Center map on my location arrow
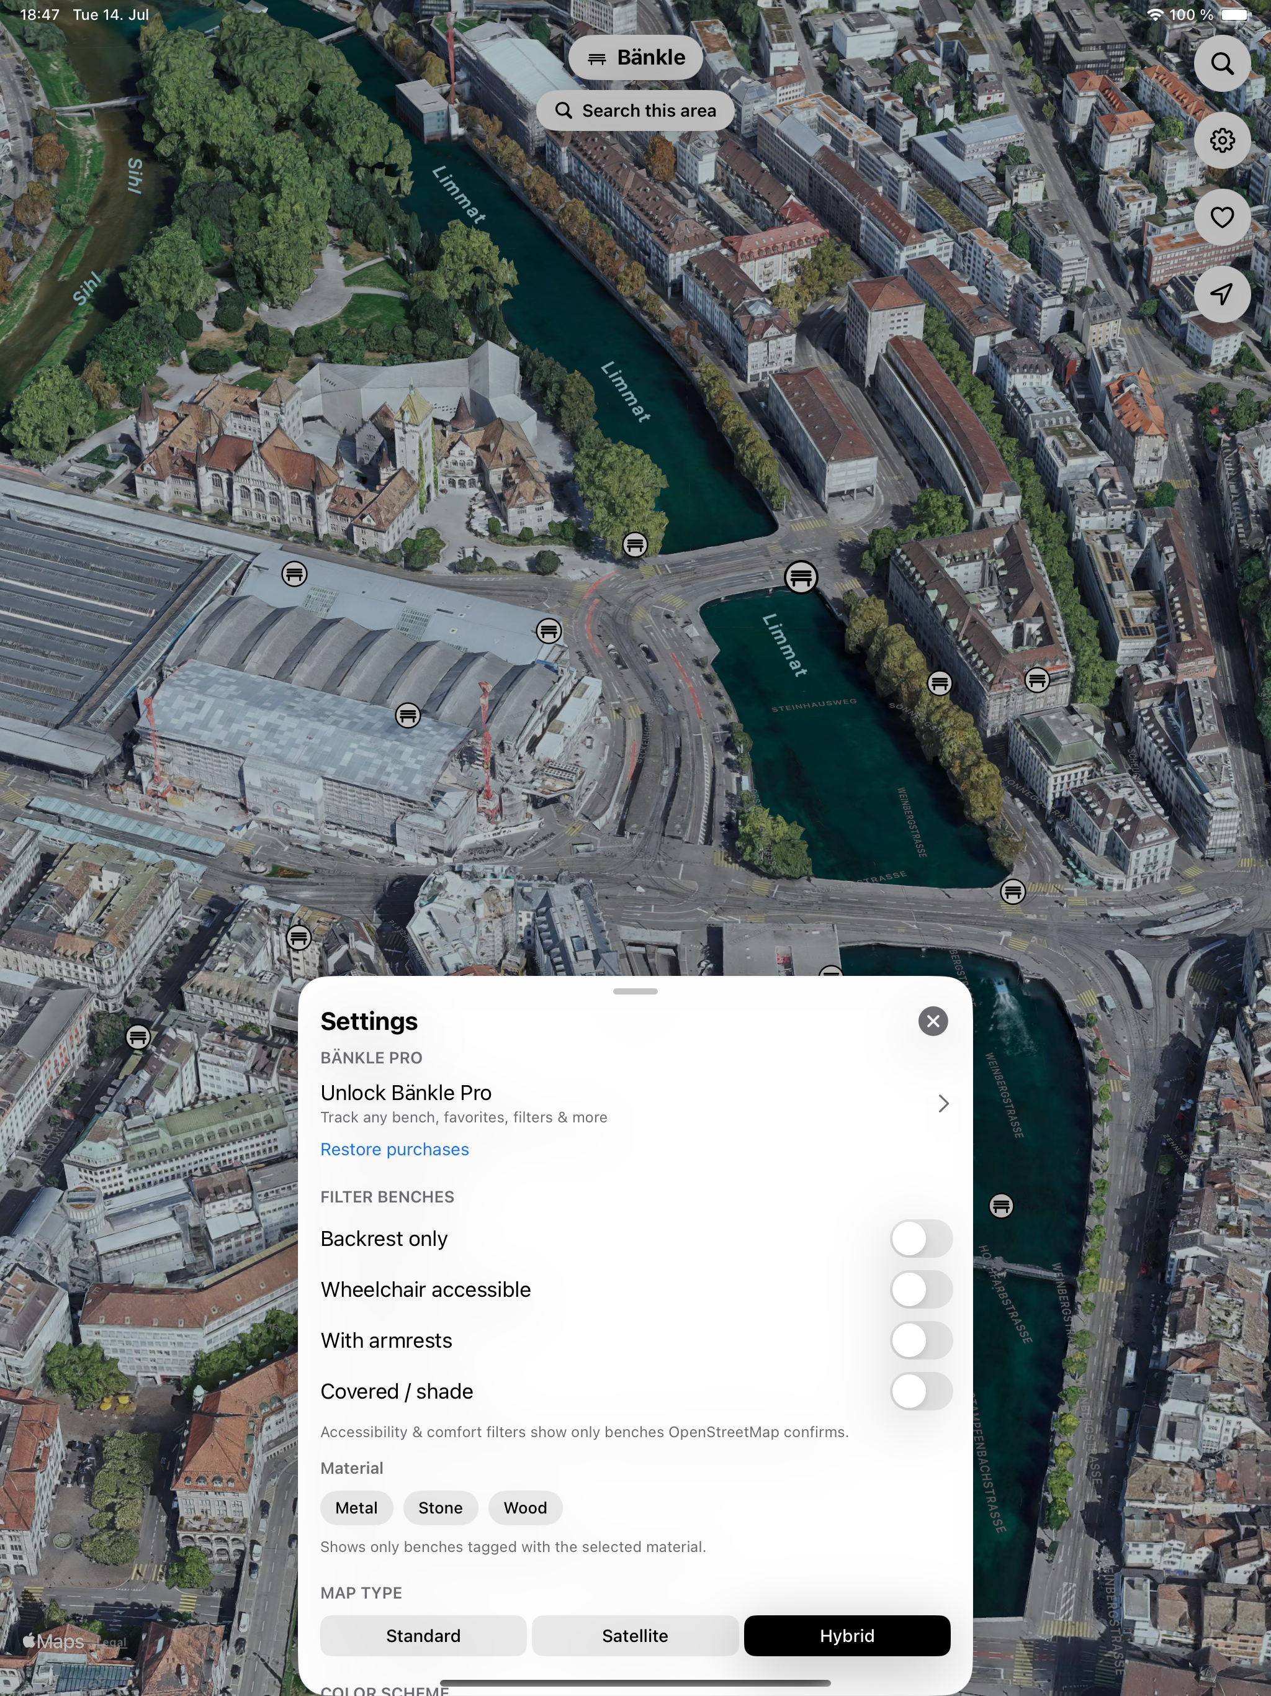 pyautogui.click(x=1222, y=294)
